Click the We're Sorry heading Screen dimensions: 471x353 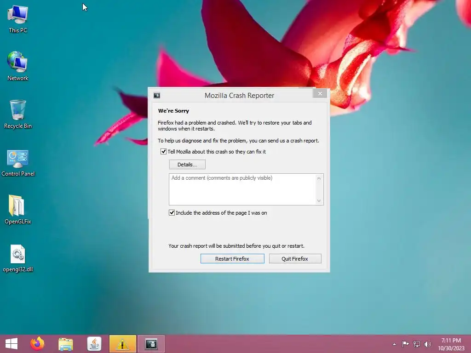tap(173, 111)
